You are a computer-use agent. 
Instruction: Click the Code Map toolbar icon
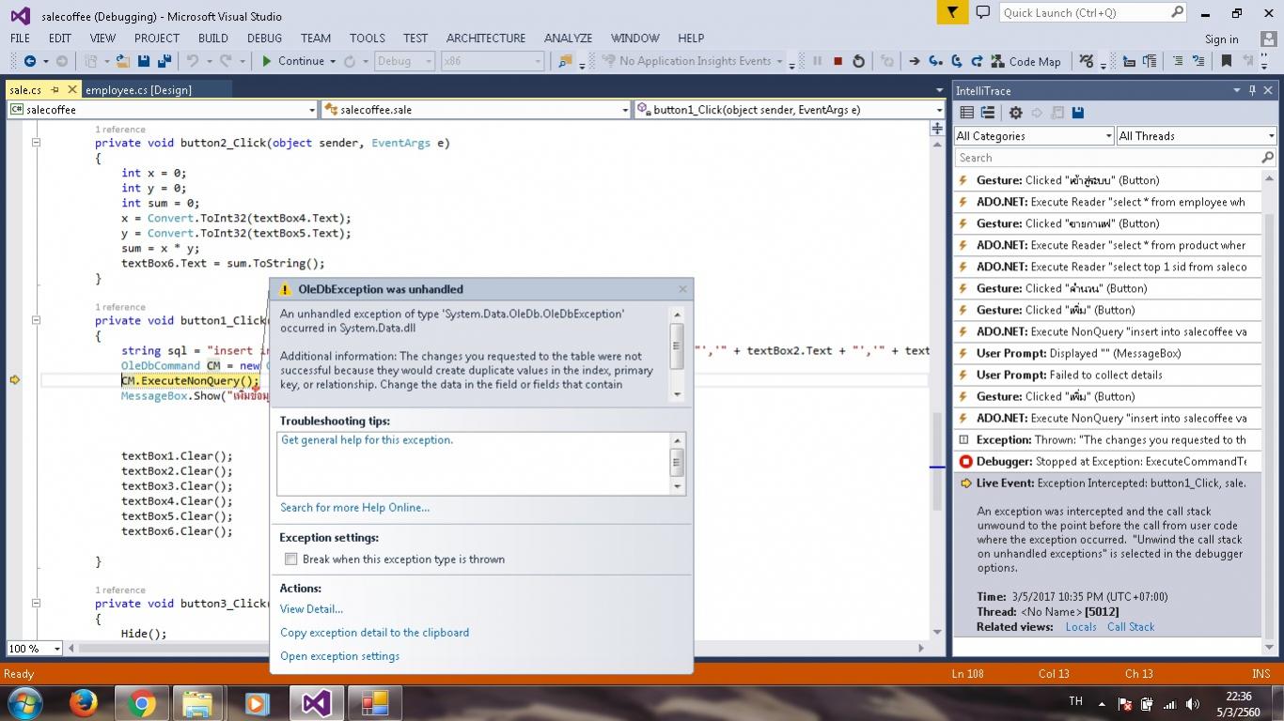point(1025,61)
